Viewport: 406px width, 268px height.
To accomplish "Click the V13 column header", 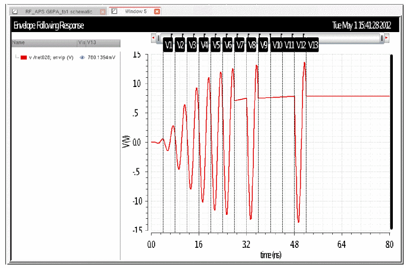I will (x=103, y=43).
